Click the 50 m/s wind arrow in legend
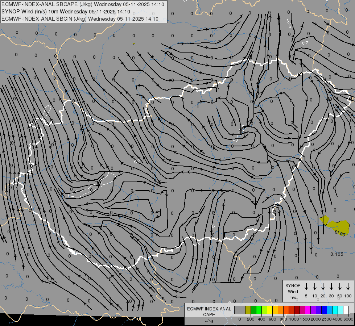 [x=340, y=287]
